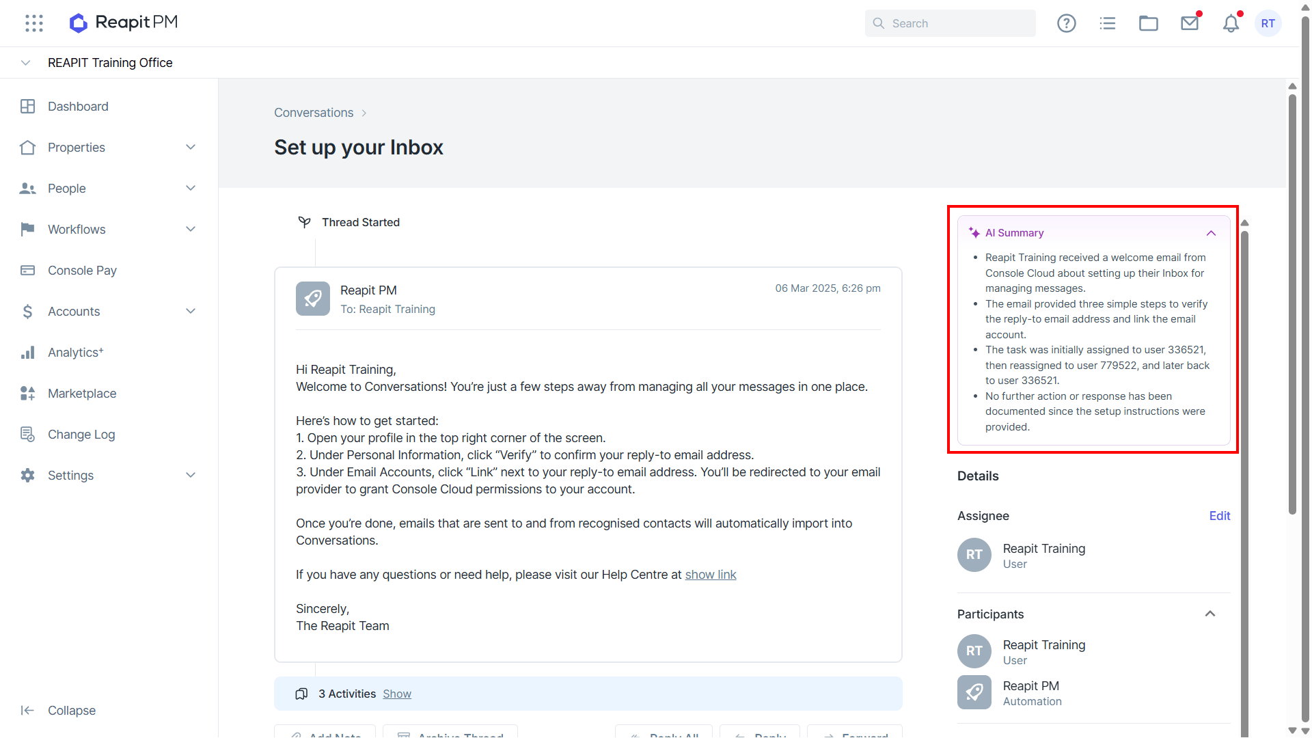The image size is (1312, 738).
Task: Open the mail inbox icon
Action: point(1190,23)
